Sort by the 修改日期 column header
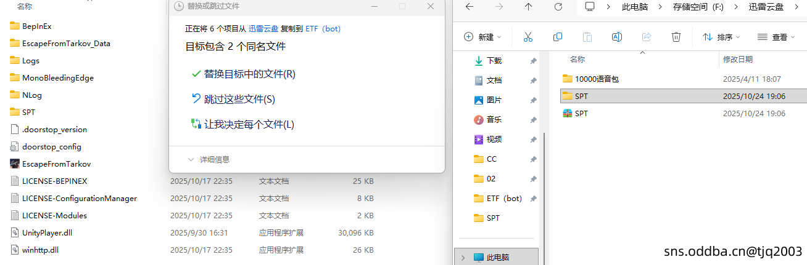 tap(738, 60)
